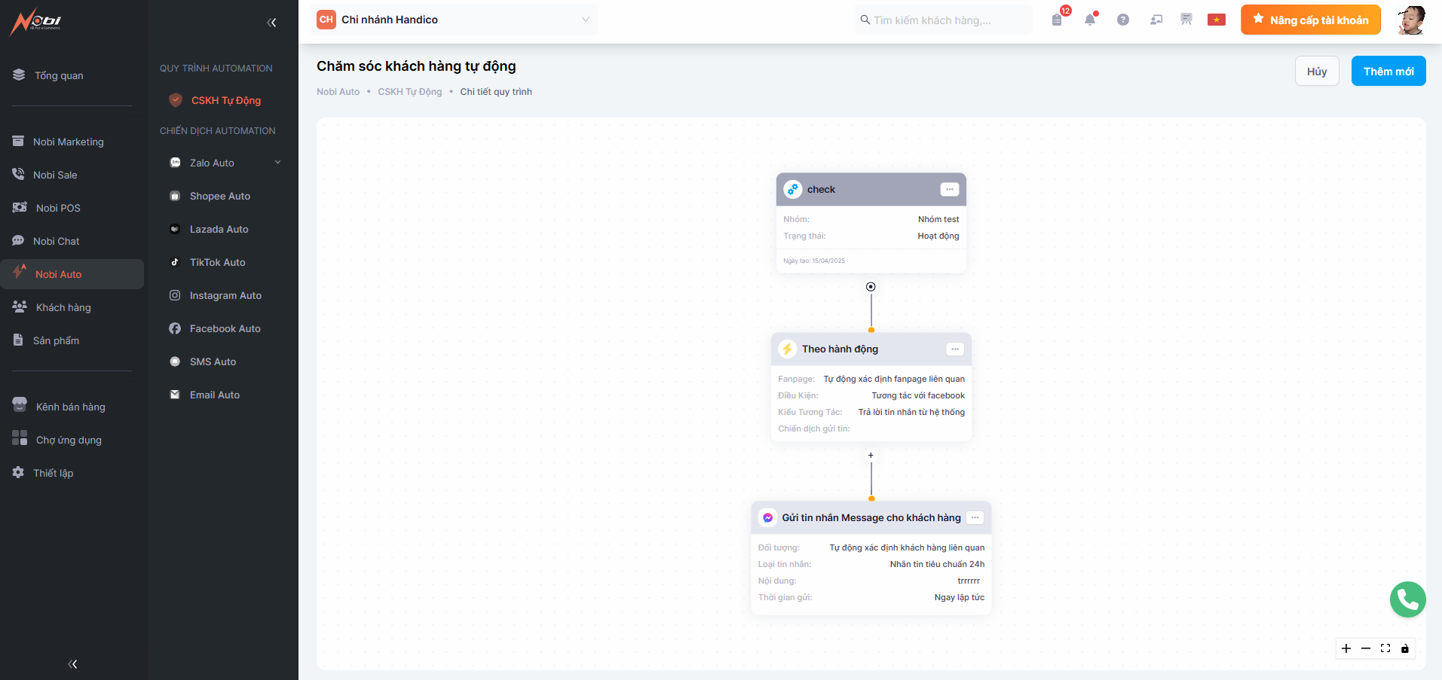This screenshot has width=1442, height=680.
Task: Zoom in the workflow canvas
Action: (x=1346, y=648)
